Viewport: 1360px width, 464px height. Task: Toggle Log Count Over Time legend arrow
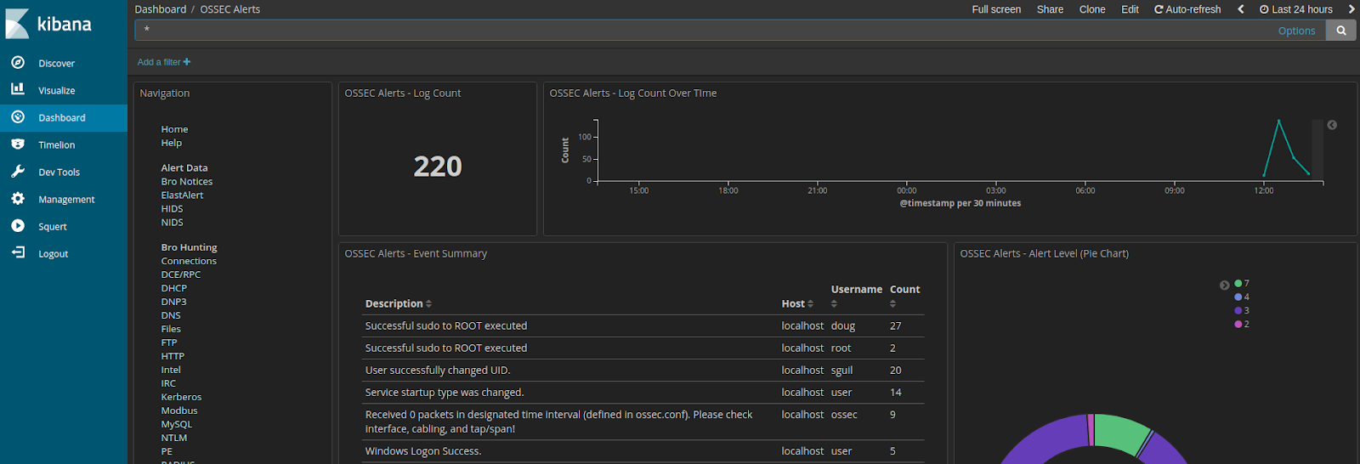1332,125
